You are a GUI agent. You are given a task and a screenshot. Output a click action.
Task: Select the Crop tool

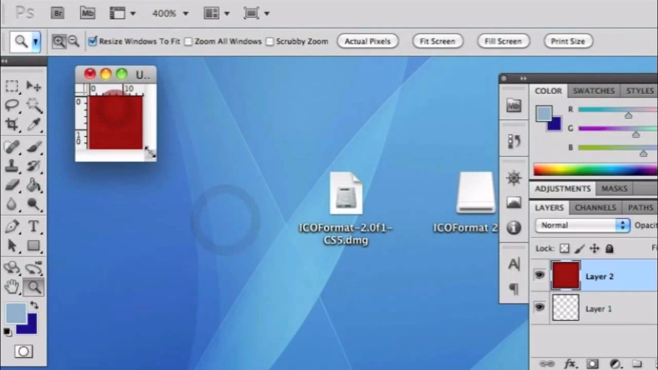(11, 124)
